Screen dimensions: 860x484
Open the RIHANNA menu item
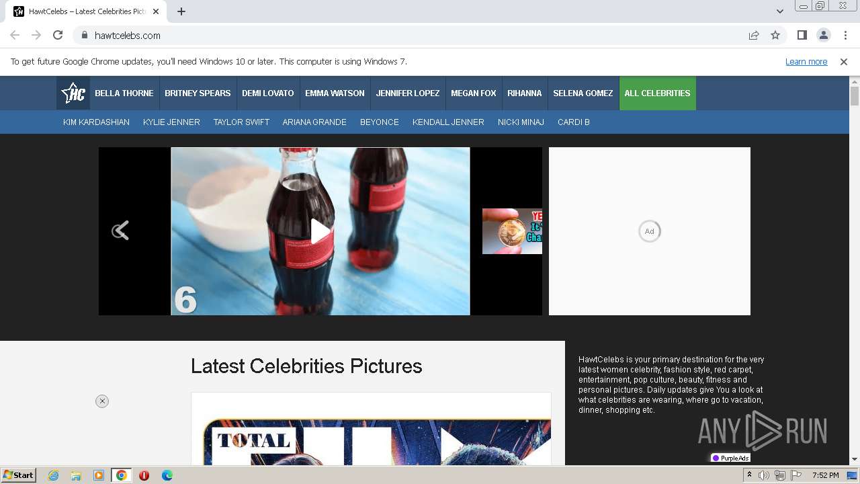[525, 93]
